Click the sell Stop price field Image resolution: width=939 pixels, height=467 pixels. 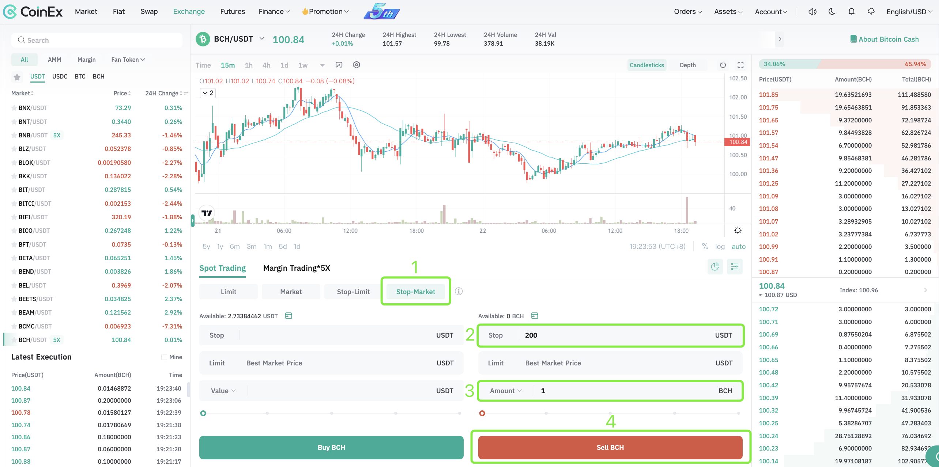point(610,335)
